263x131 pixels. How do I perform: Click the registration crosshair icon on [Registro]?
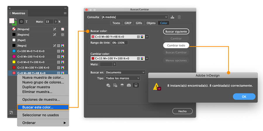63,35
